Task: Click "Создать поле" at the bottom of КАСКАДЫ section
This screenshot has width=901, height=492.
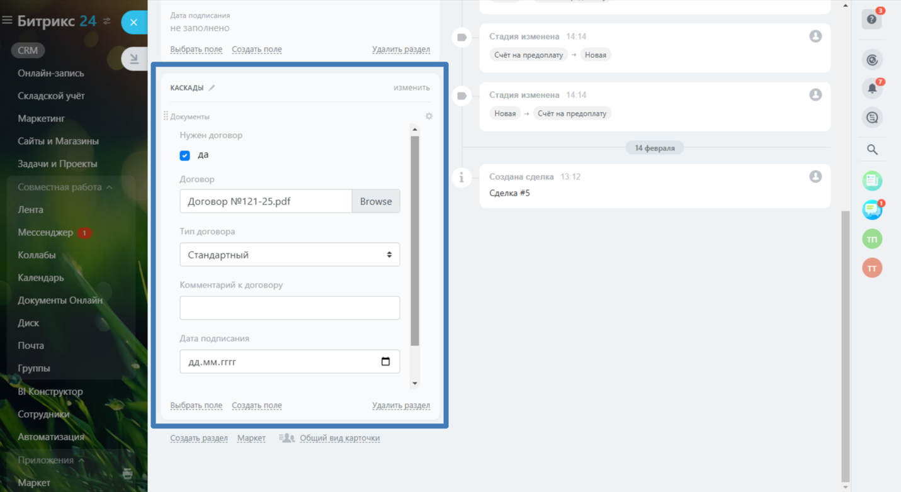Action: coord(257,406)
